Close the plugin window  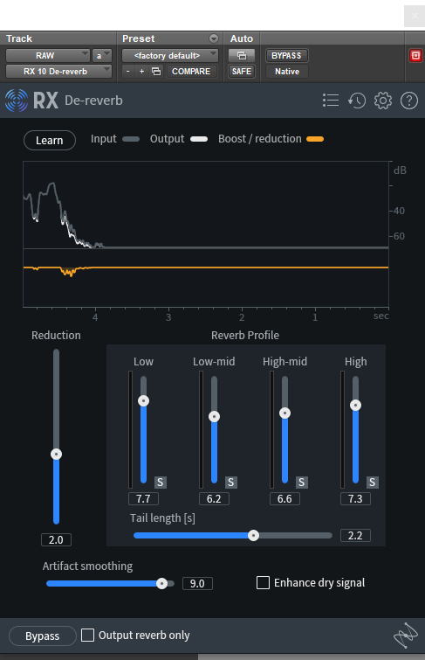pyautogui.click(x=415, y=16)
